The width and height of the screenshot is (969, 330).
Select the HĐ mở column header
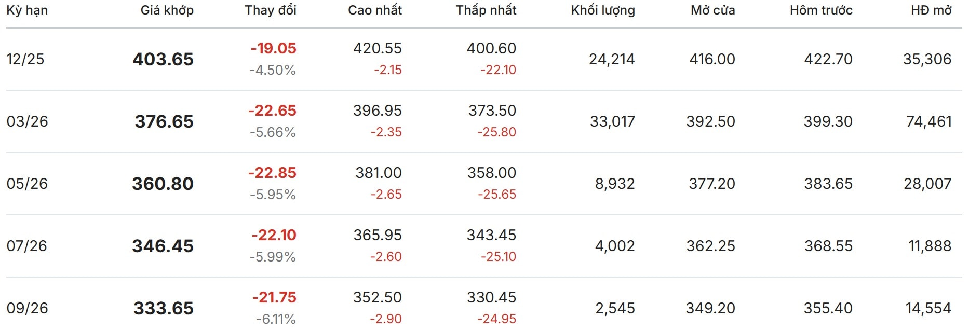[x=931, y=10]
